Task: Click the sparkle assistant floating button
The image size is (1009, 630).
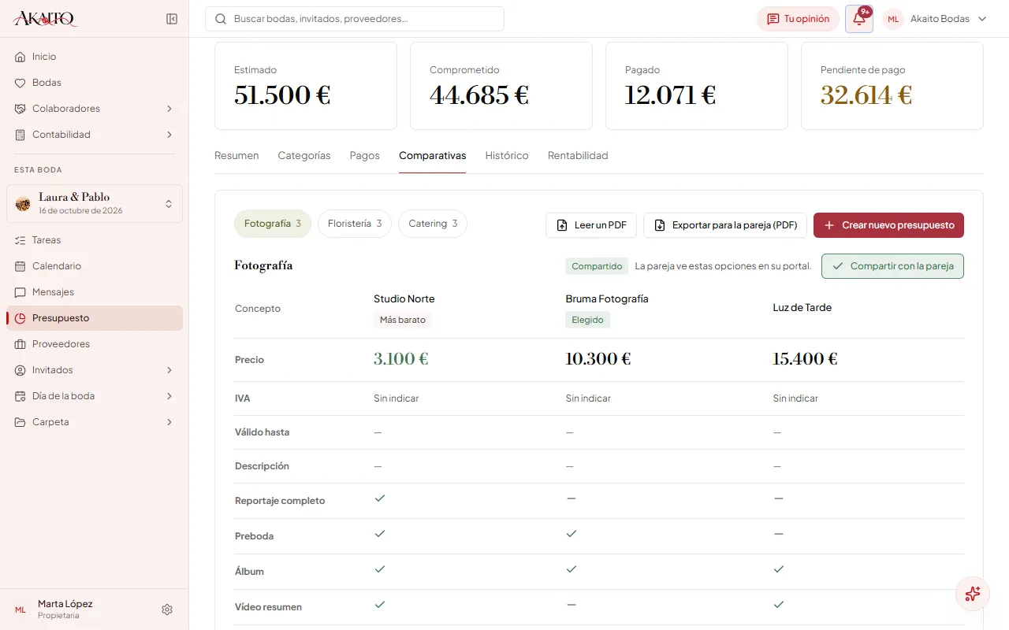Action: pos(973,594)
